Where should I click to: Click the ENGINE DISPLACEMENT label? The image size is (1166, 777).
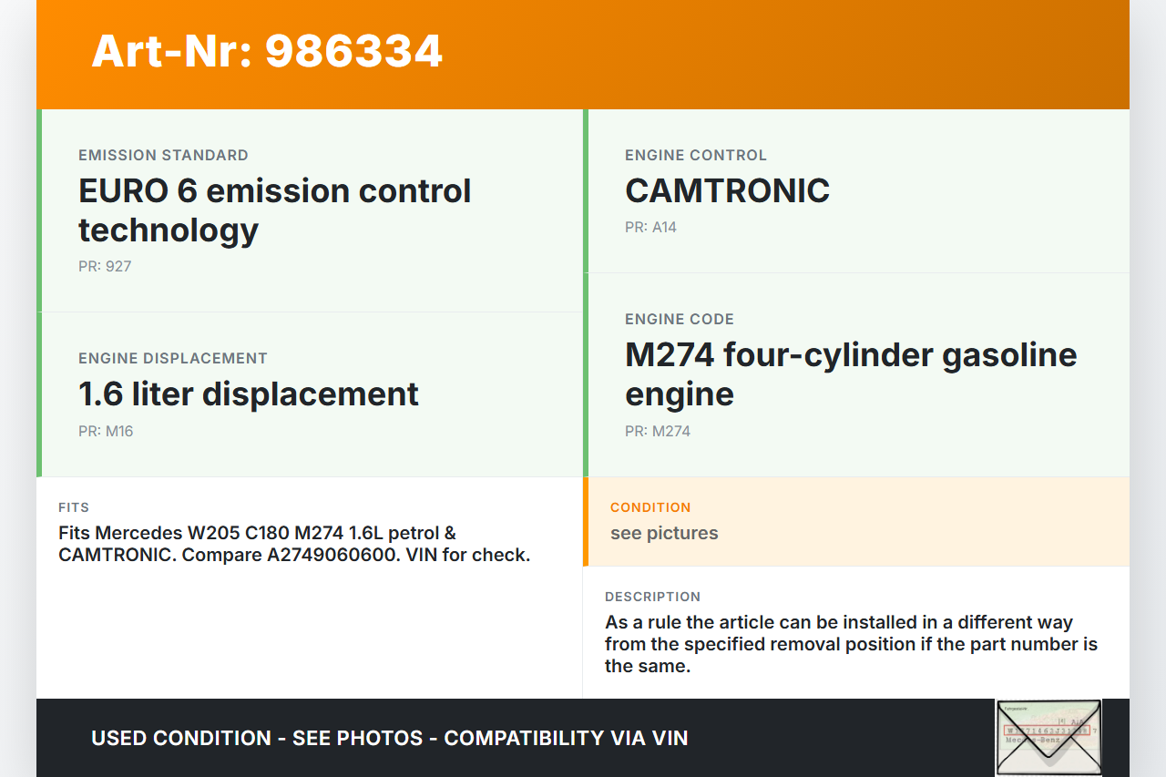[x=173, y=359]
